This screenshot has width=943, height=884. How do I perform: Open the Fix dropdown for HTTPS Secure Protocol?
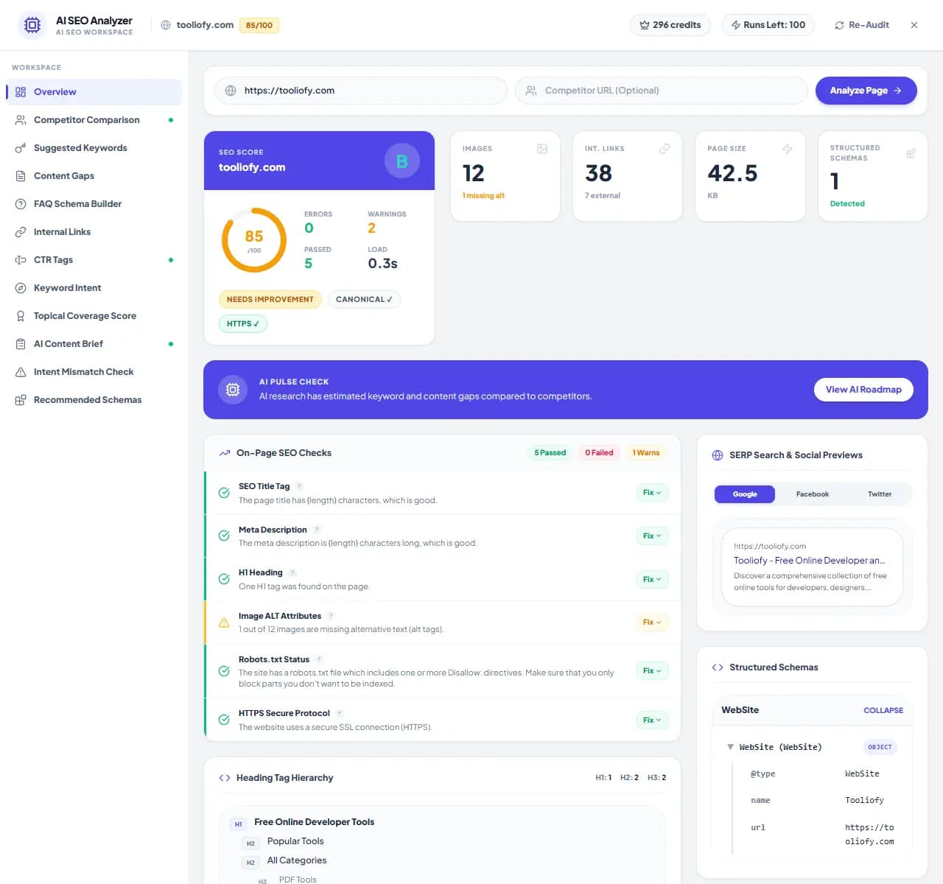click(653, 720)
